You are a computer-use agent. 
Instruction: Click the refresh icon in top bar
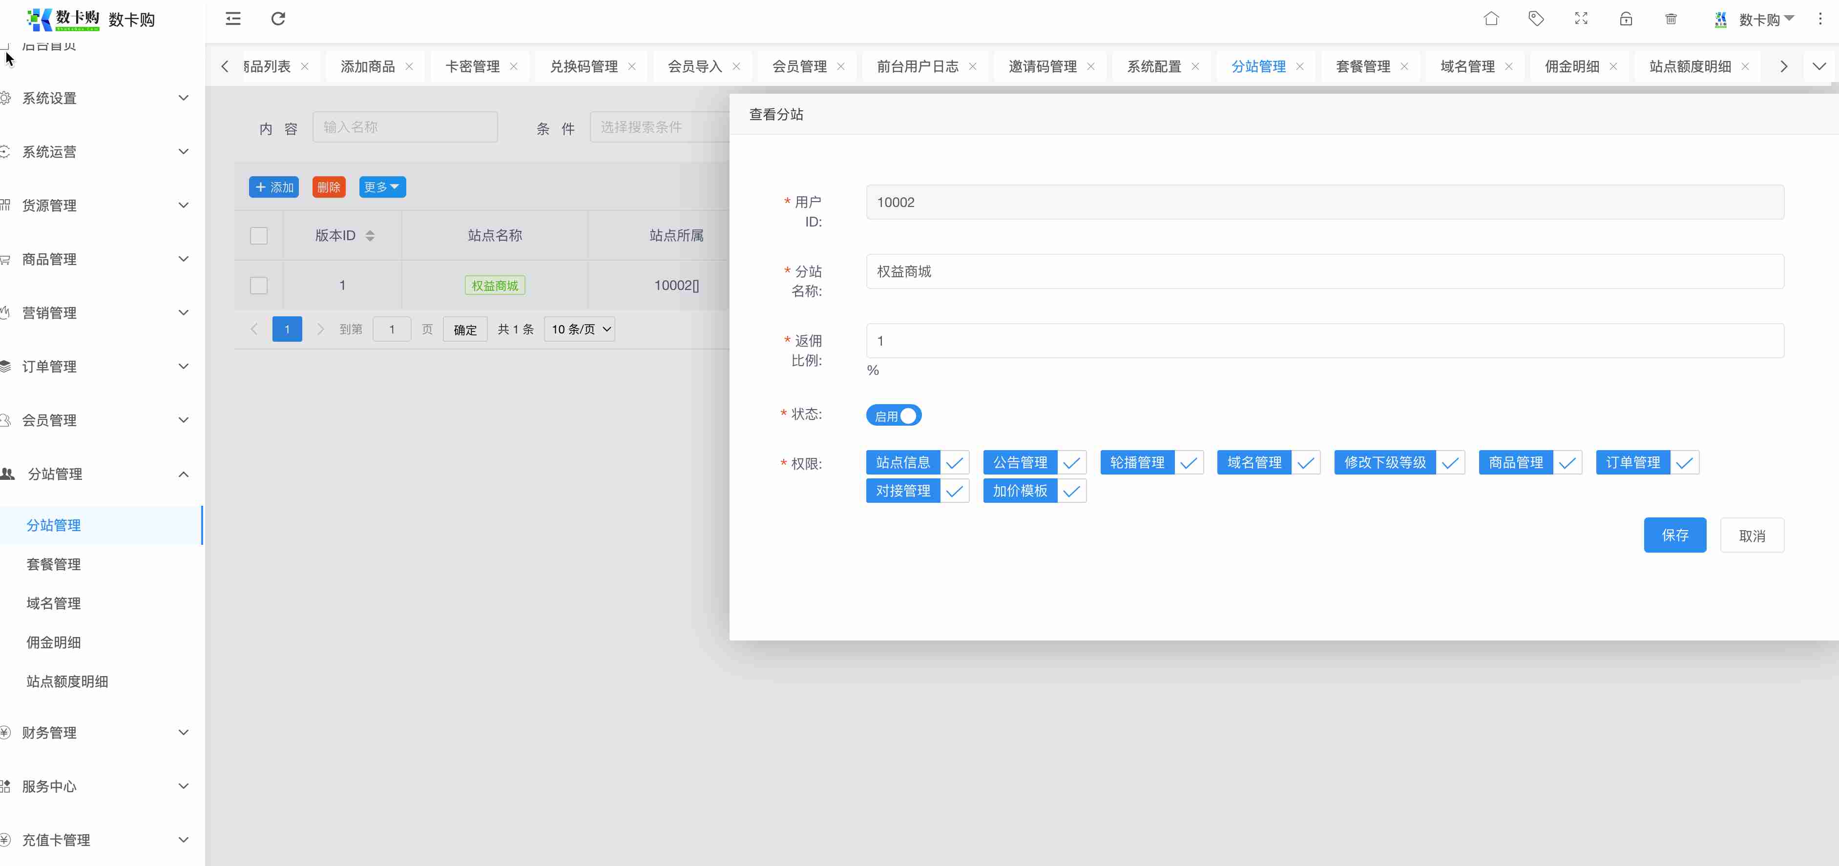pyautogui.click(x=278, y=19)
